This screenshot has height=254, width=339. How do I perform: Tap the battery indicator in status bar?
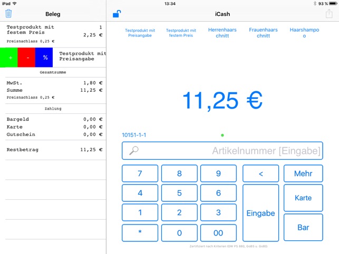333,4
